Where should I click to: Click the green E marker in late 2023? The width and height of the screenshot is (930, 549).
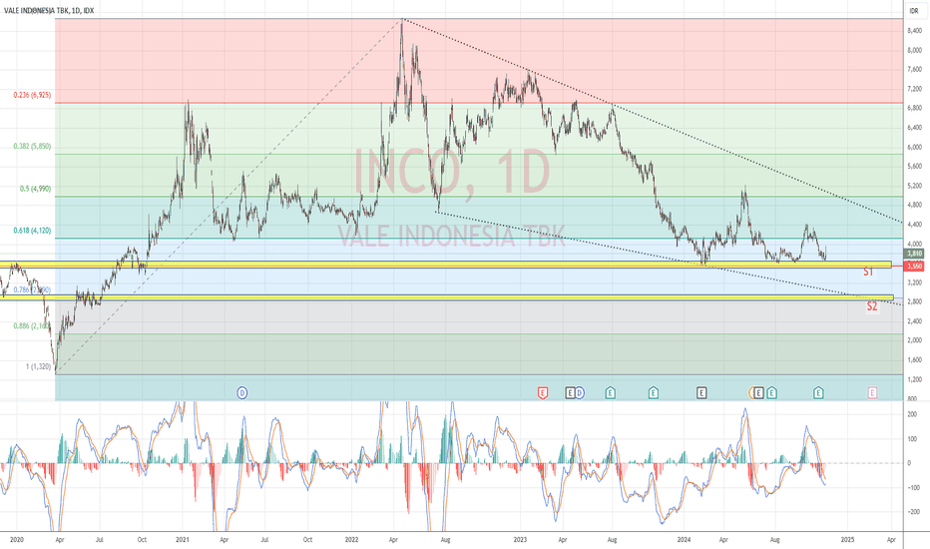pos(653,392)
